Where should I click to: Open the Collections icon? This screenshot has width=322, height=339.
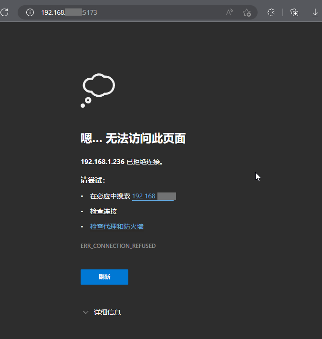point(294,12)
